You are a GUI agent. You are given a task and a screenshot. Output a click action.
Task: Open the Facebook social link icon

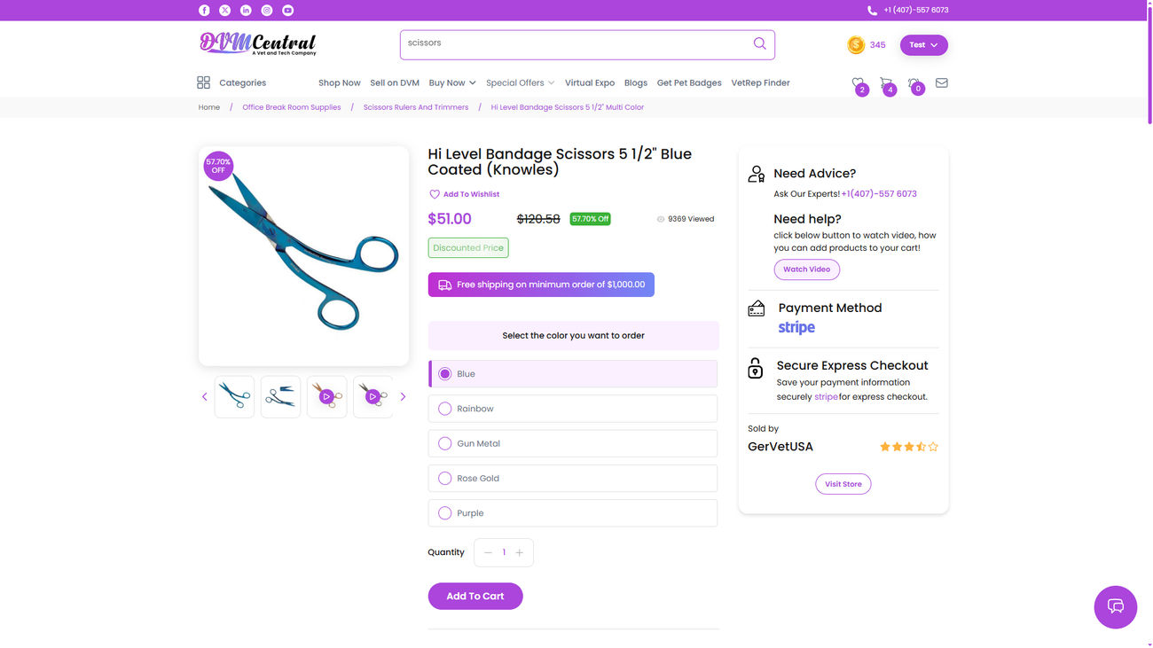204,11
